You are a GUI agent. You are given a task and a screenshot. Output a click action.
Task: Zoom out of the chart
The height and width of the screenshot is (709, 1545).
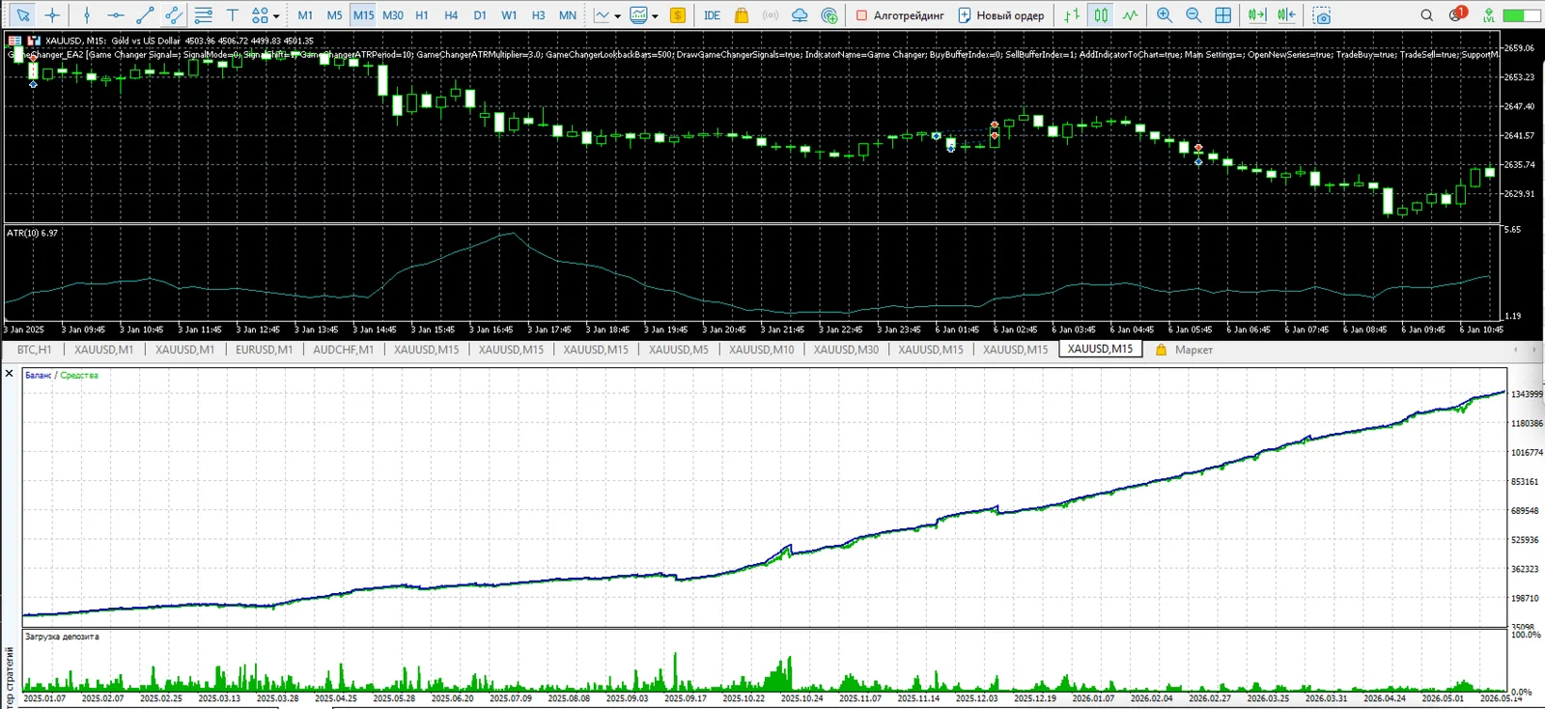click(1194, 15)
